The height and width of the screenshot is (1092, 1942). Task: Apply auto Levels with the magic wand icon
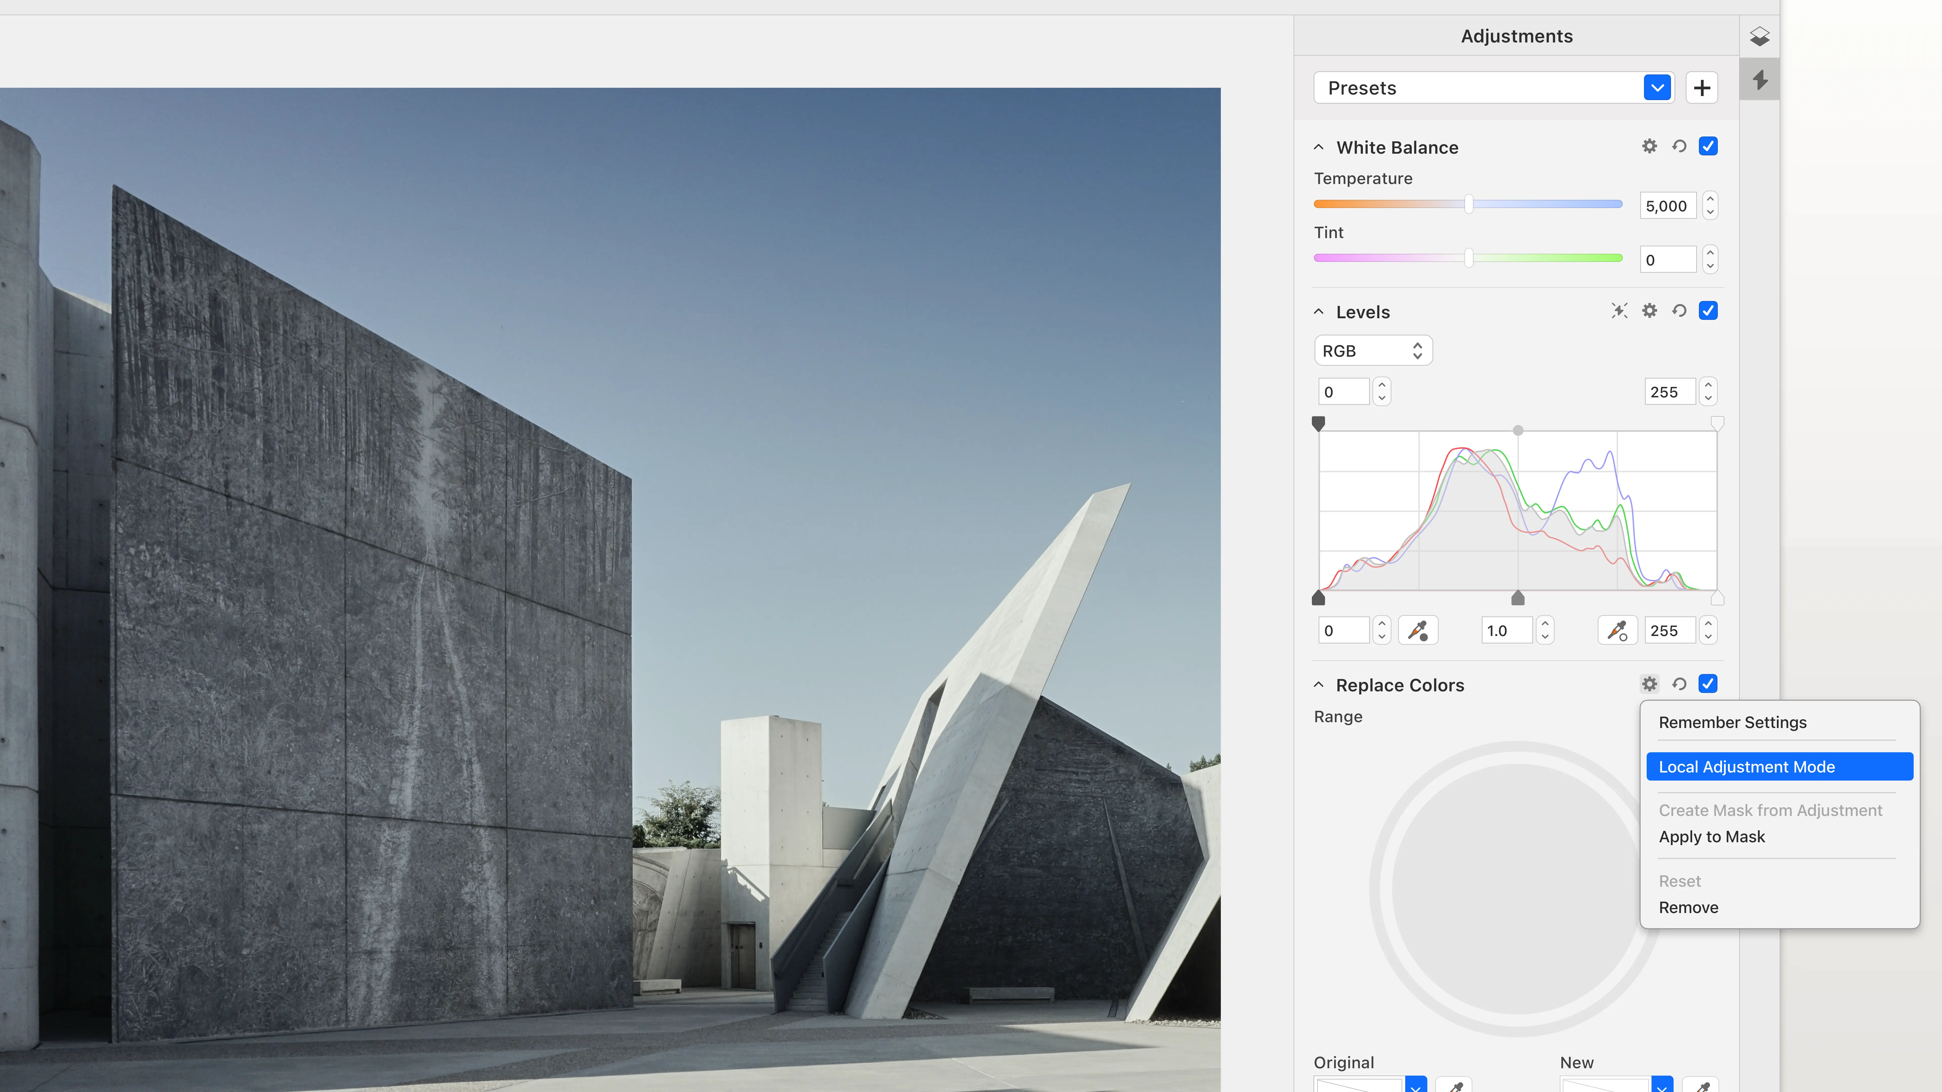pyautogui.click(x=1619, y=310)
